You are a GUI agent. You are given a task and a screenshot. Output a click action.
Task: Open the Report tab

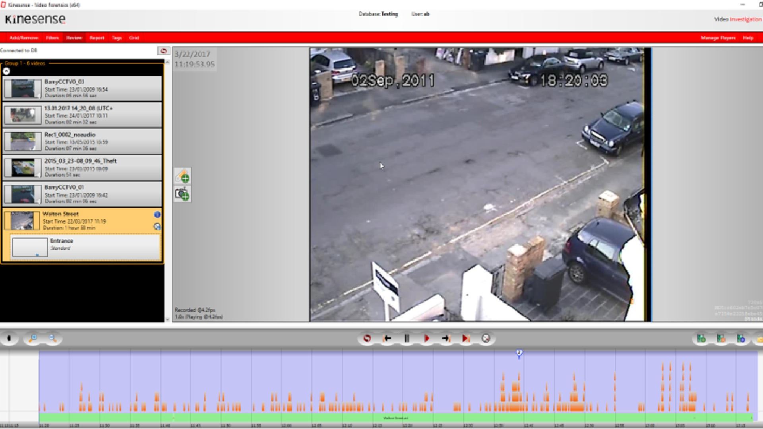pos(97,38)
